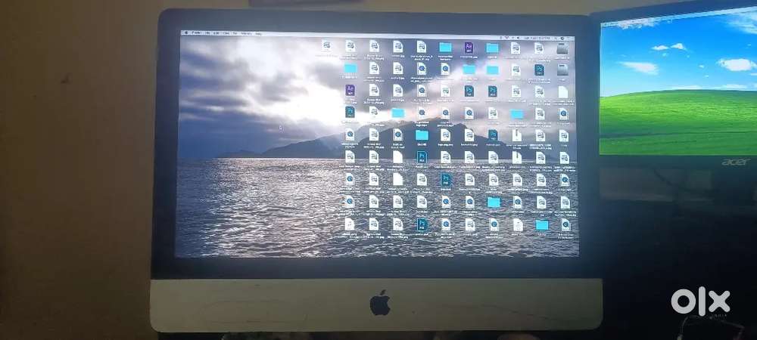The width and height of the screenshot is (757, 340).
Task: Open the File menu in the menu bar
Action: (x=207, y=33)
